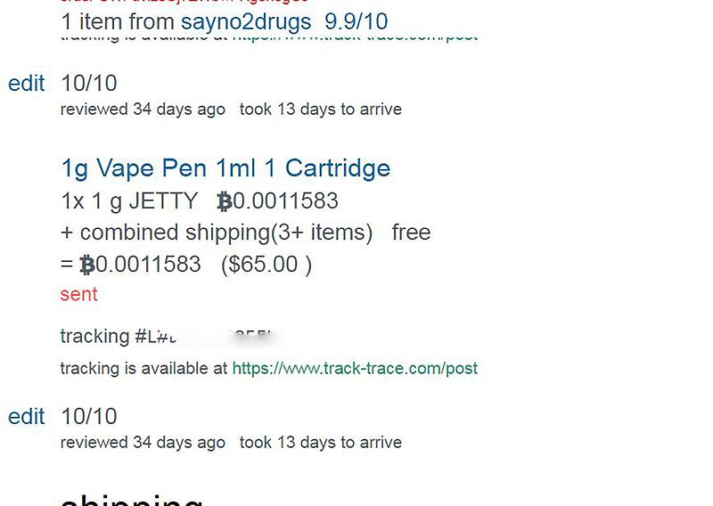Click the 10/10 score below the track-trace URL
Viewport: 713px width, 506px height.
pos(89,417)
